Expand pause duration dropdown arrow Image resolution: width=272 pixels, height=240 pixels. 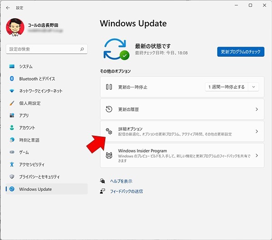[x=253, y=87]
